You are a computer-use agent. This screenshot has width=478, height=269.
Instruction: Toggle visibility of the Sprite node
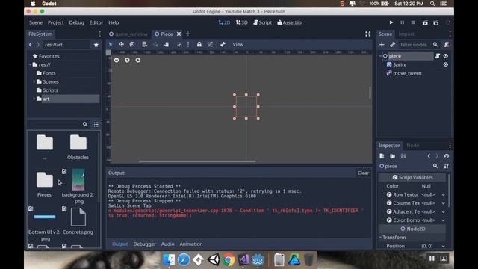pyautogui.click(x=446, y=64)
